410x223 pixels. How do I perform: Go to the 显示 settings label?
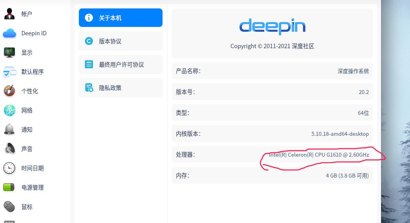pyautogui.click(x=27, y=53)
